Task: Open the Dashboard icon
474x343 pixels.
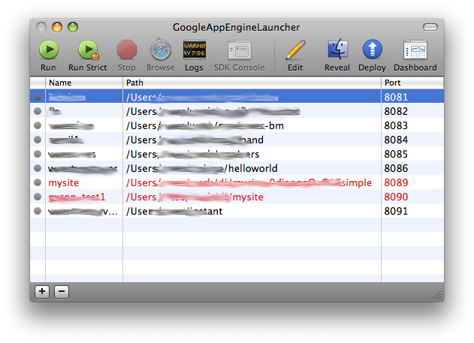Action: [415, 50]
